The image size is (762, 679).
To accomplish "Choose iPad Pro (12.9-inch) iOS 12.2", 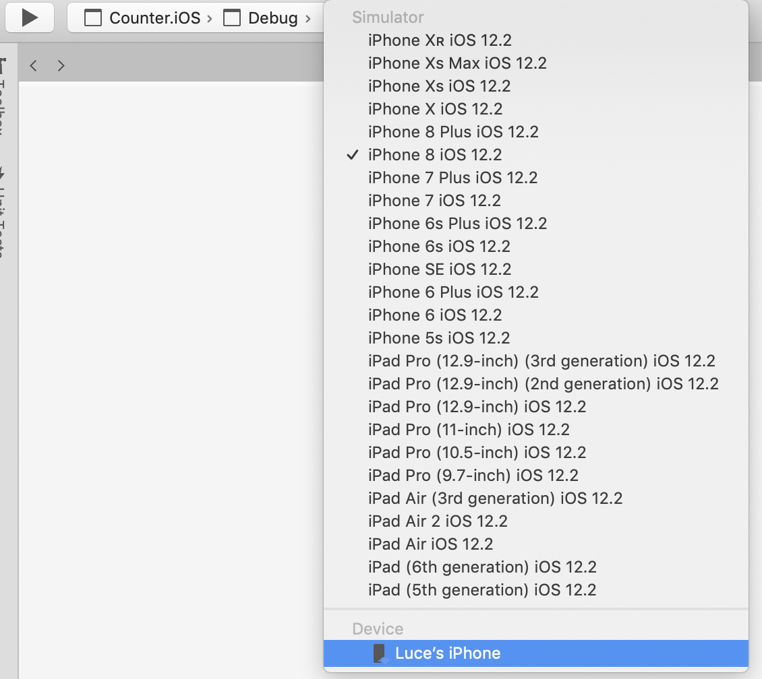I will 536,407.
